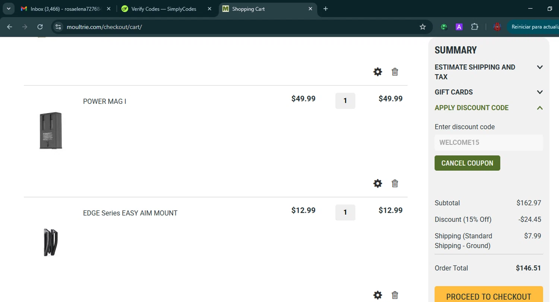The height and width of the screenshot is (302, 559).
Task: View site information icon in address bar
Action: tap(58, 27)
